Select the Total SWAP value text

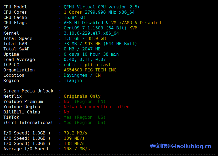point(82,49)
